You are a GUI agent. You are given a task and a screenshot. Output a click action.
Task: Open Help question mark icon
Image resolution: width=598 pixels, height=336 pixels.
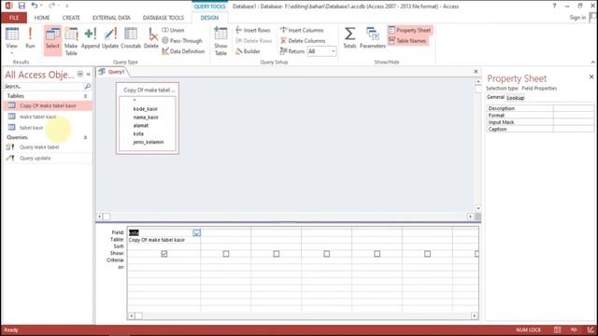554,6
